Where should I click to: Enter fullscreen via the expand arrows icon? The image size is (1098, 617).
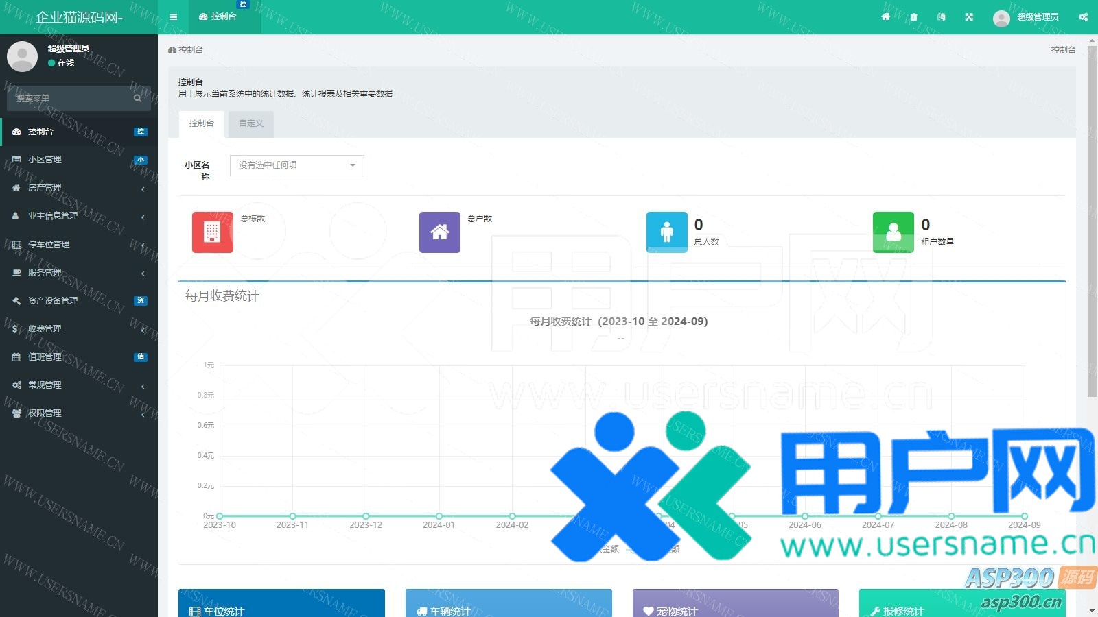[x=969, y=17]
